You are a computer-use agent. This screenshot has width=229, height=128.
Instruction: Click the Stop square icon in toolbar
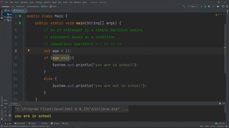(213, 6)
